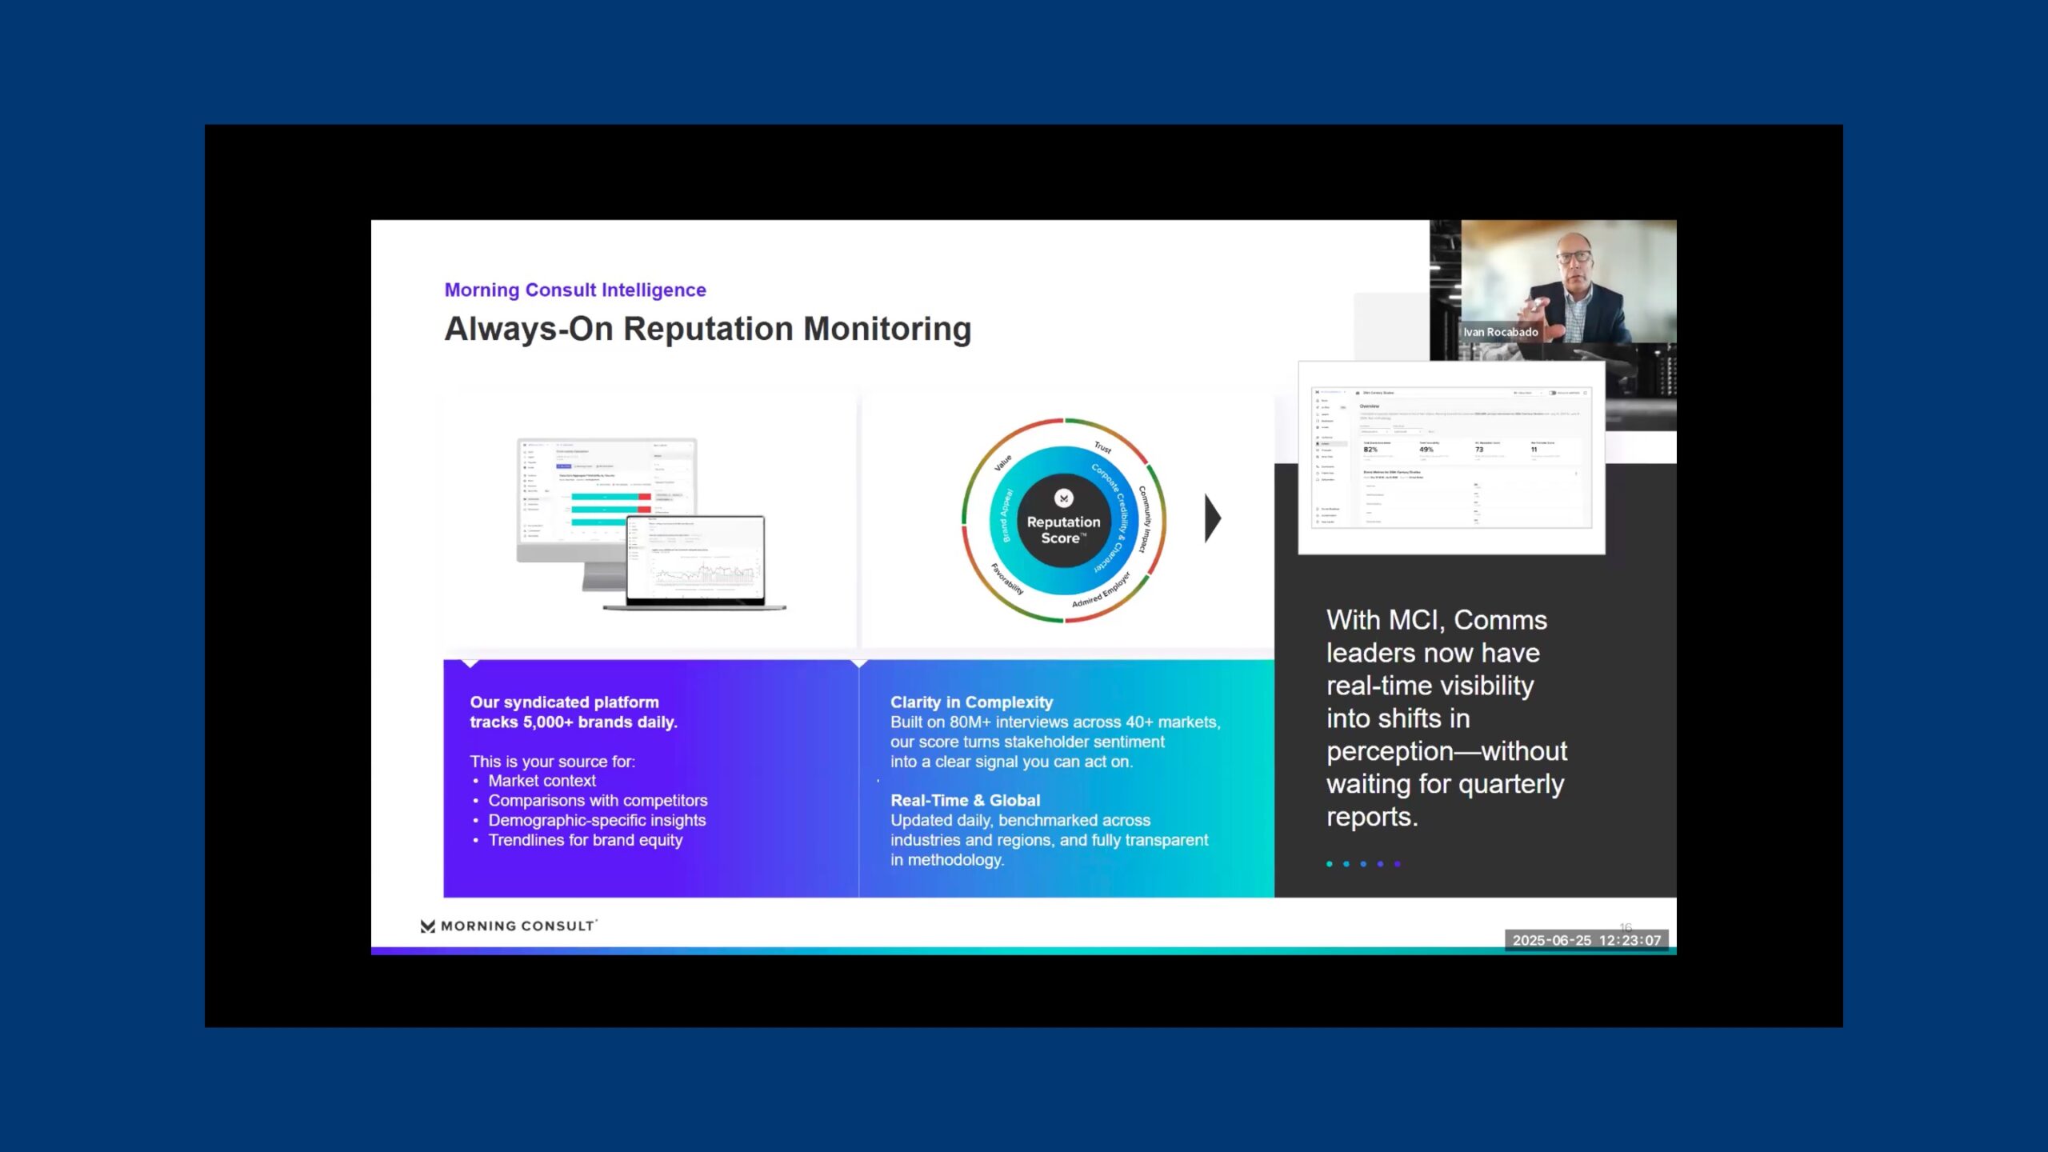
Task: Click 'Updated daily, benchmarked across' paragraph
Action: pyautogui.click(x=1049, y=840)
